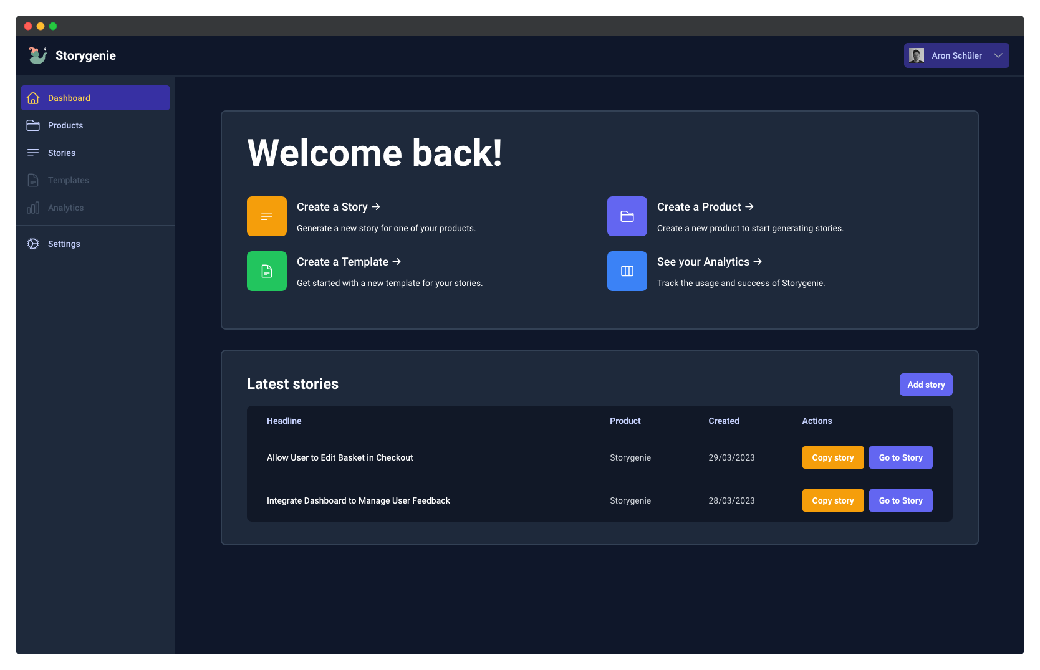Click the green Create a Template icon

coord(266,271)
